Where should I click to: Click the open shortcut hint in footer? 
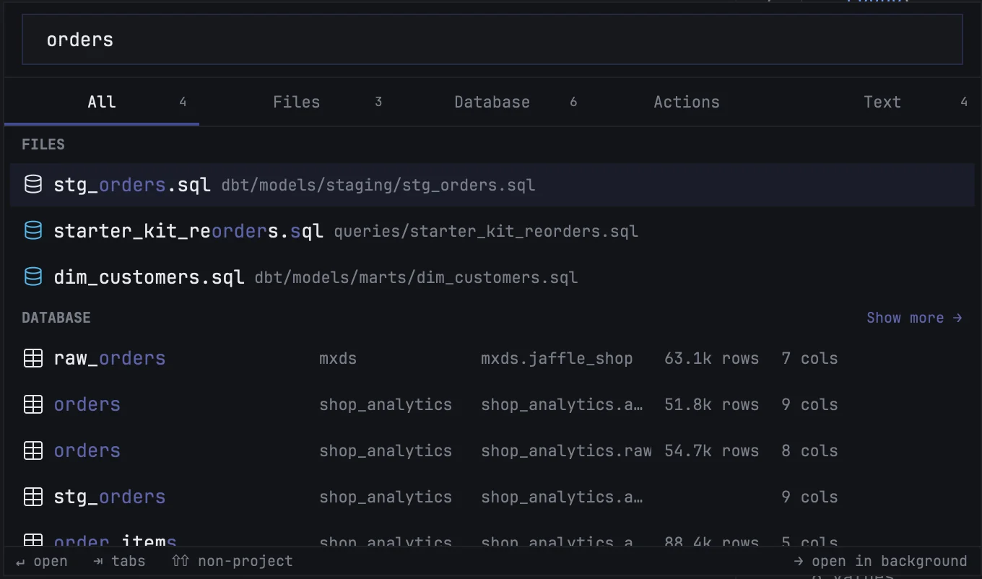pos(42,561)
